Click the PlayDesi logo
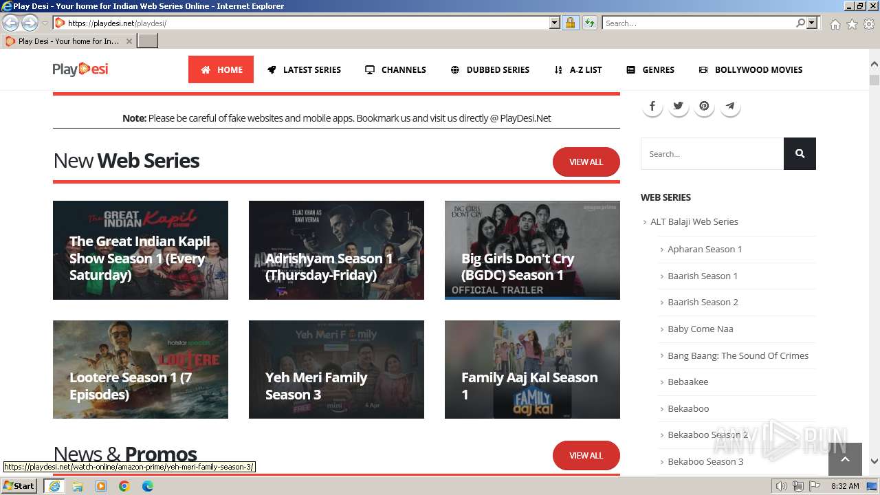880x495 pixels. point(80,69)
